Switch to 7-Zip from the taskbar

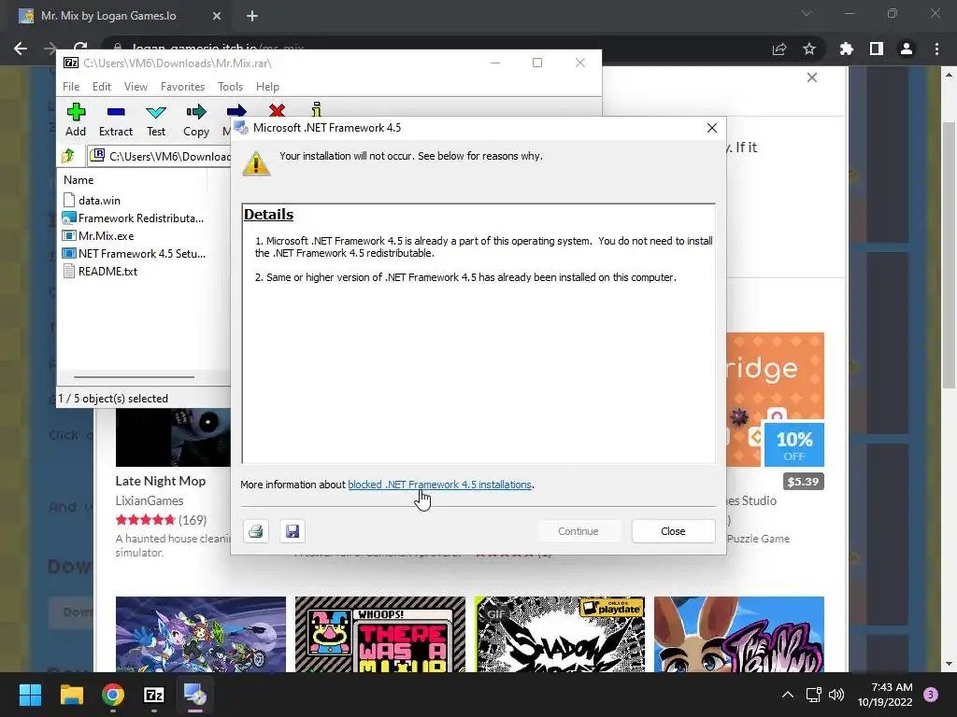[x=154, y=695]
